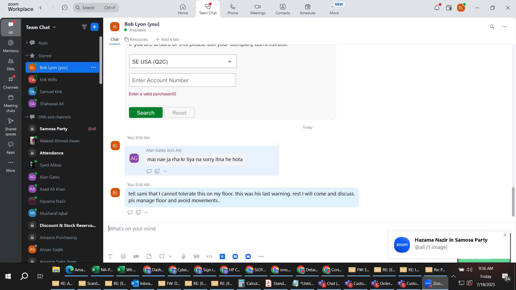Add reaction to Alan Gates quoted message
The image size is (516, 290).
157,171
